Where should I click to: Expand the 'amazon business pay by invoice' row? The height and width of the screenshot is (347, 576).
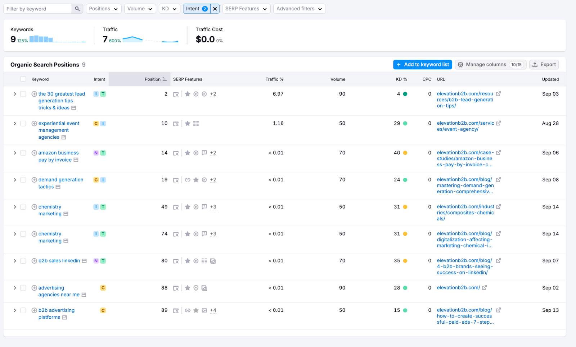click(x=15, y=153)
